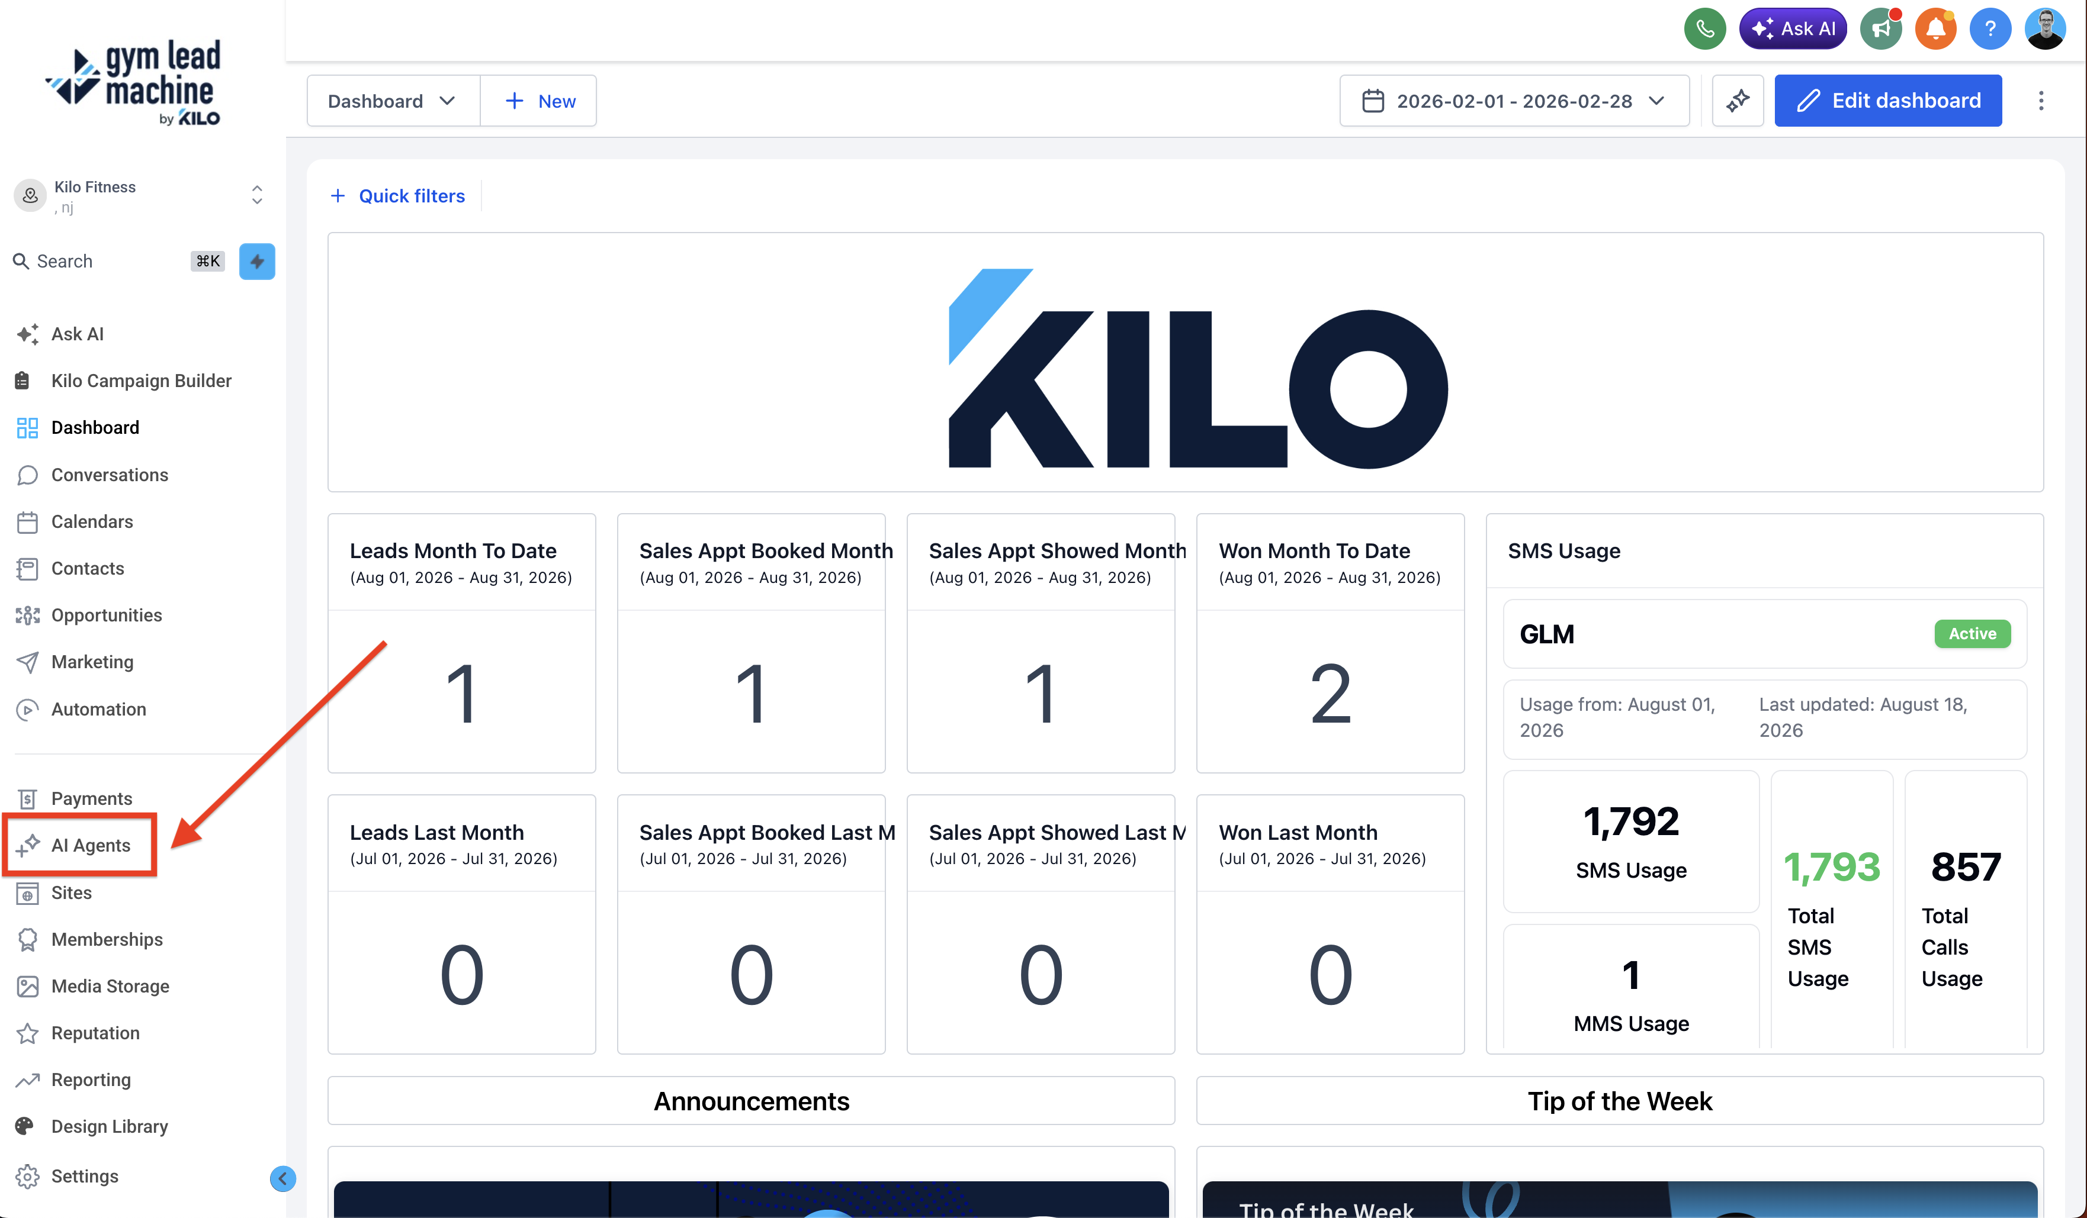Go to Conversations in the sidebar

click(x=110, y=475)
